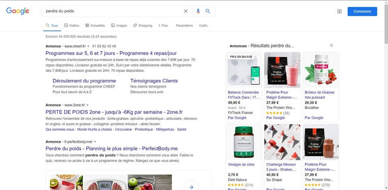Image resolution: width=388 pixels, height=190 pixels.
Task: Open the Google apps grid
Action: (340, 11)
